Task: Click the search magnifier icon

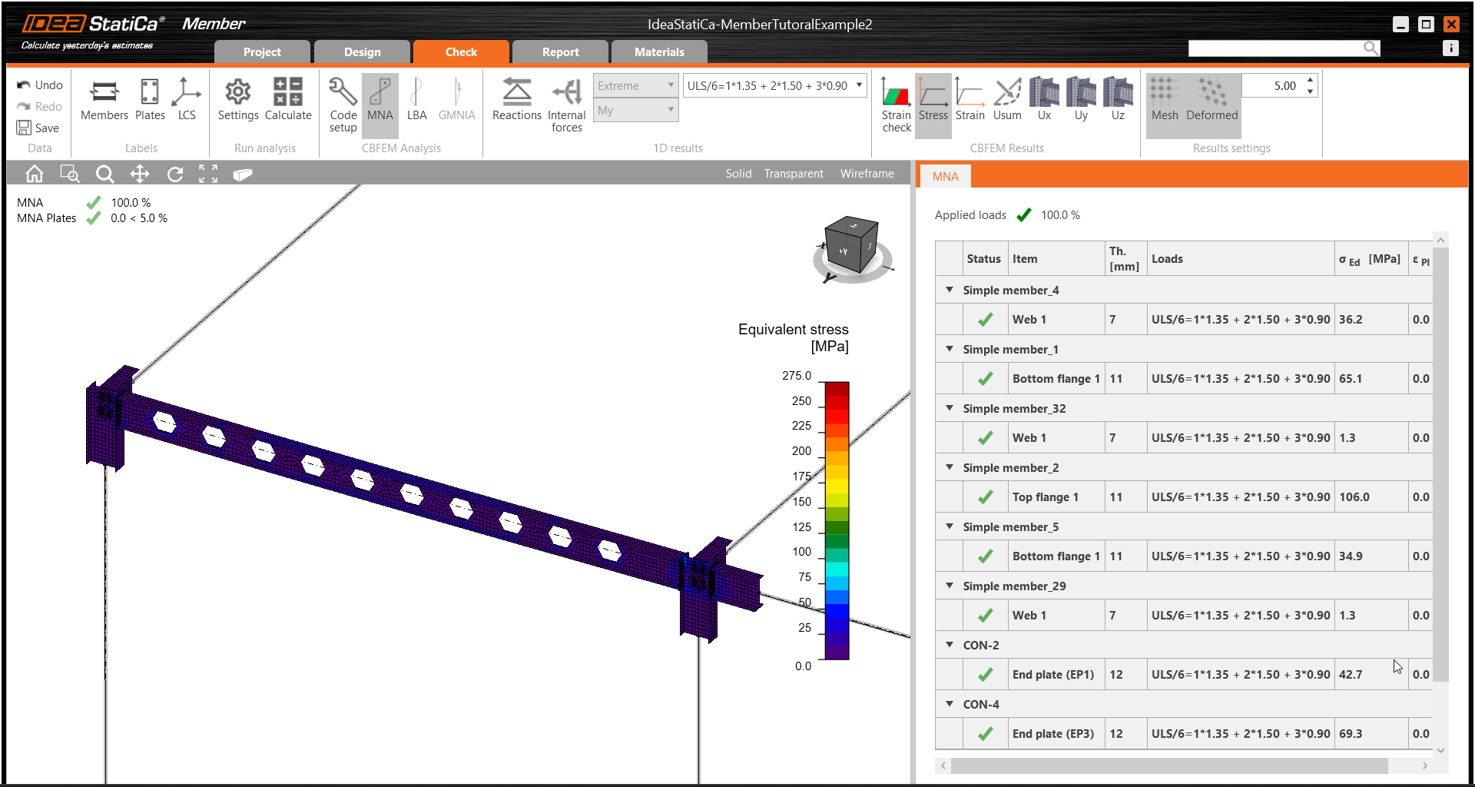Action: tap(1371, 48)
